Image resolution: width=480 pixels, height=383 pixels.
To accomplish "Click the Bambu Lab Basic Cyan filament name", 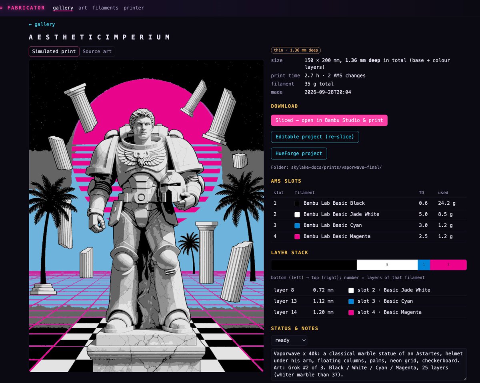I will click(x=333, y=225).
